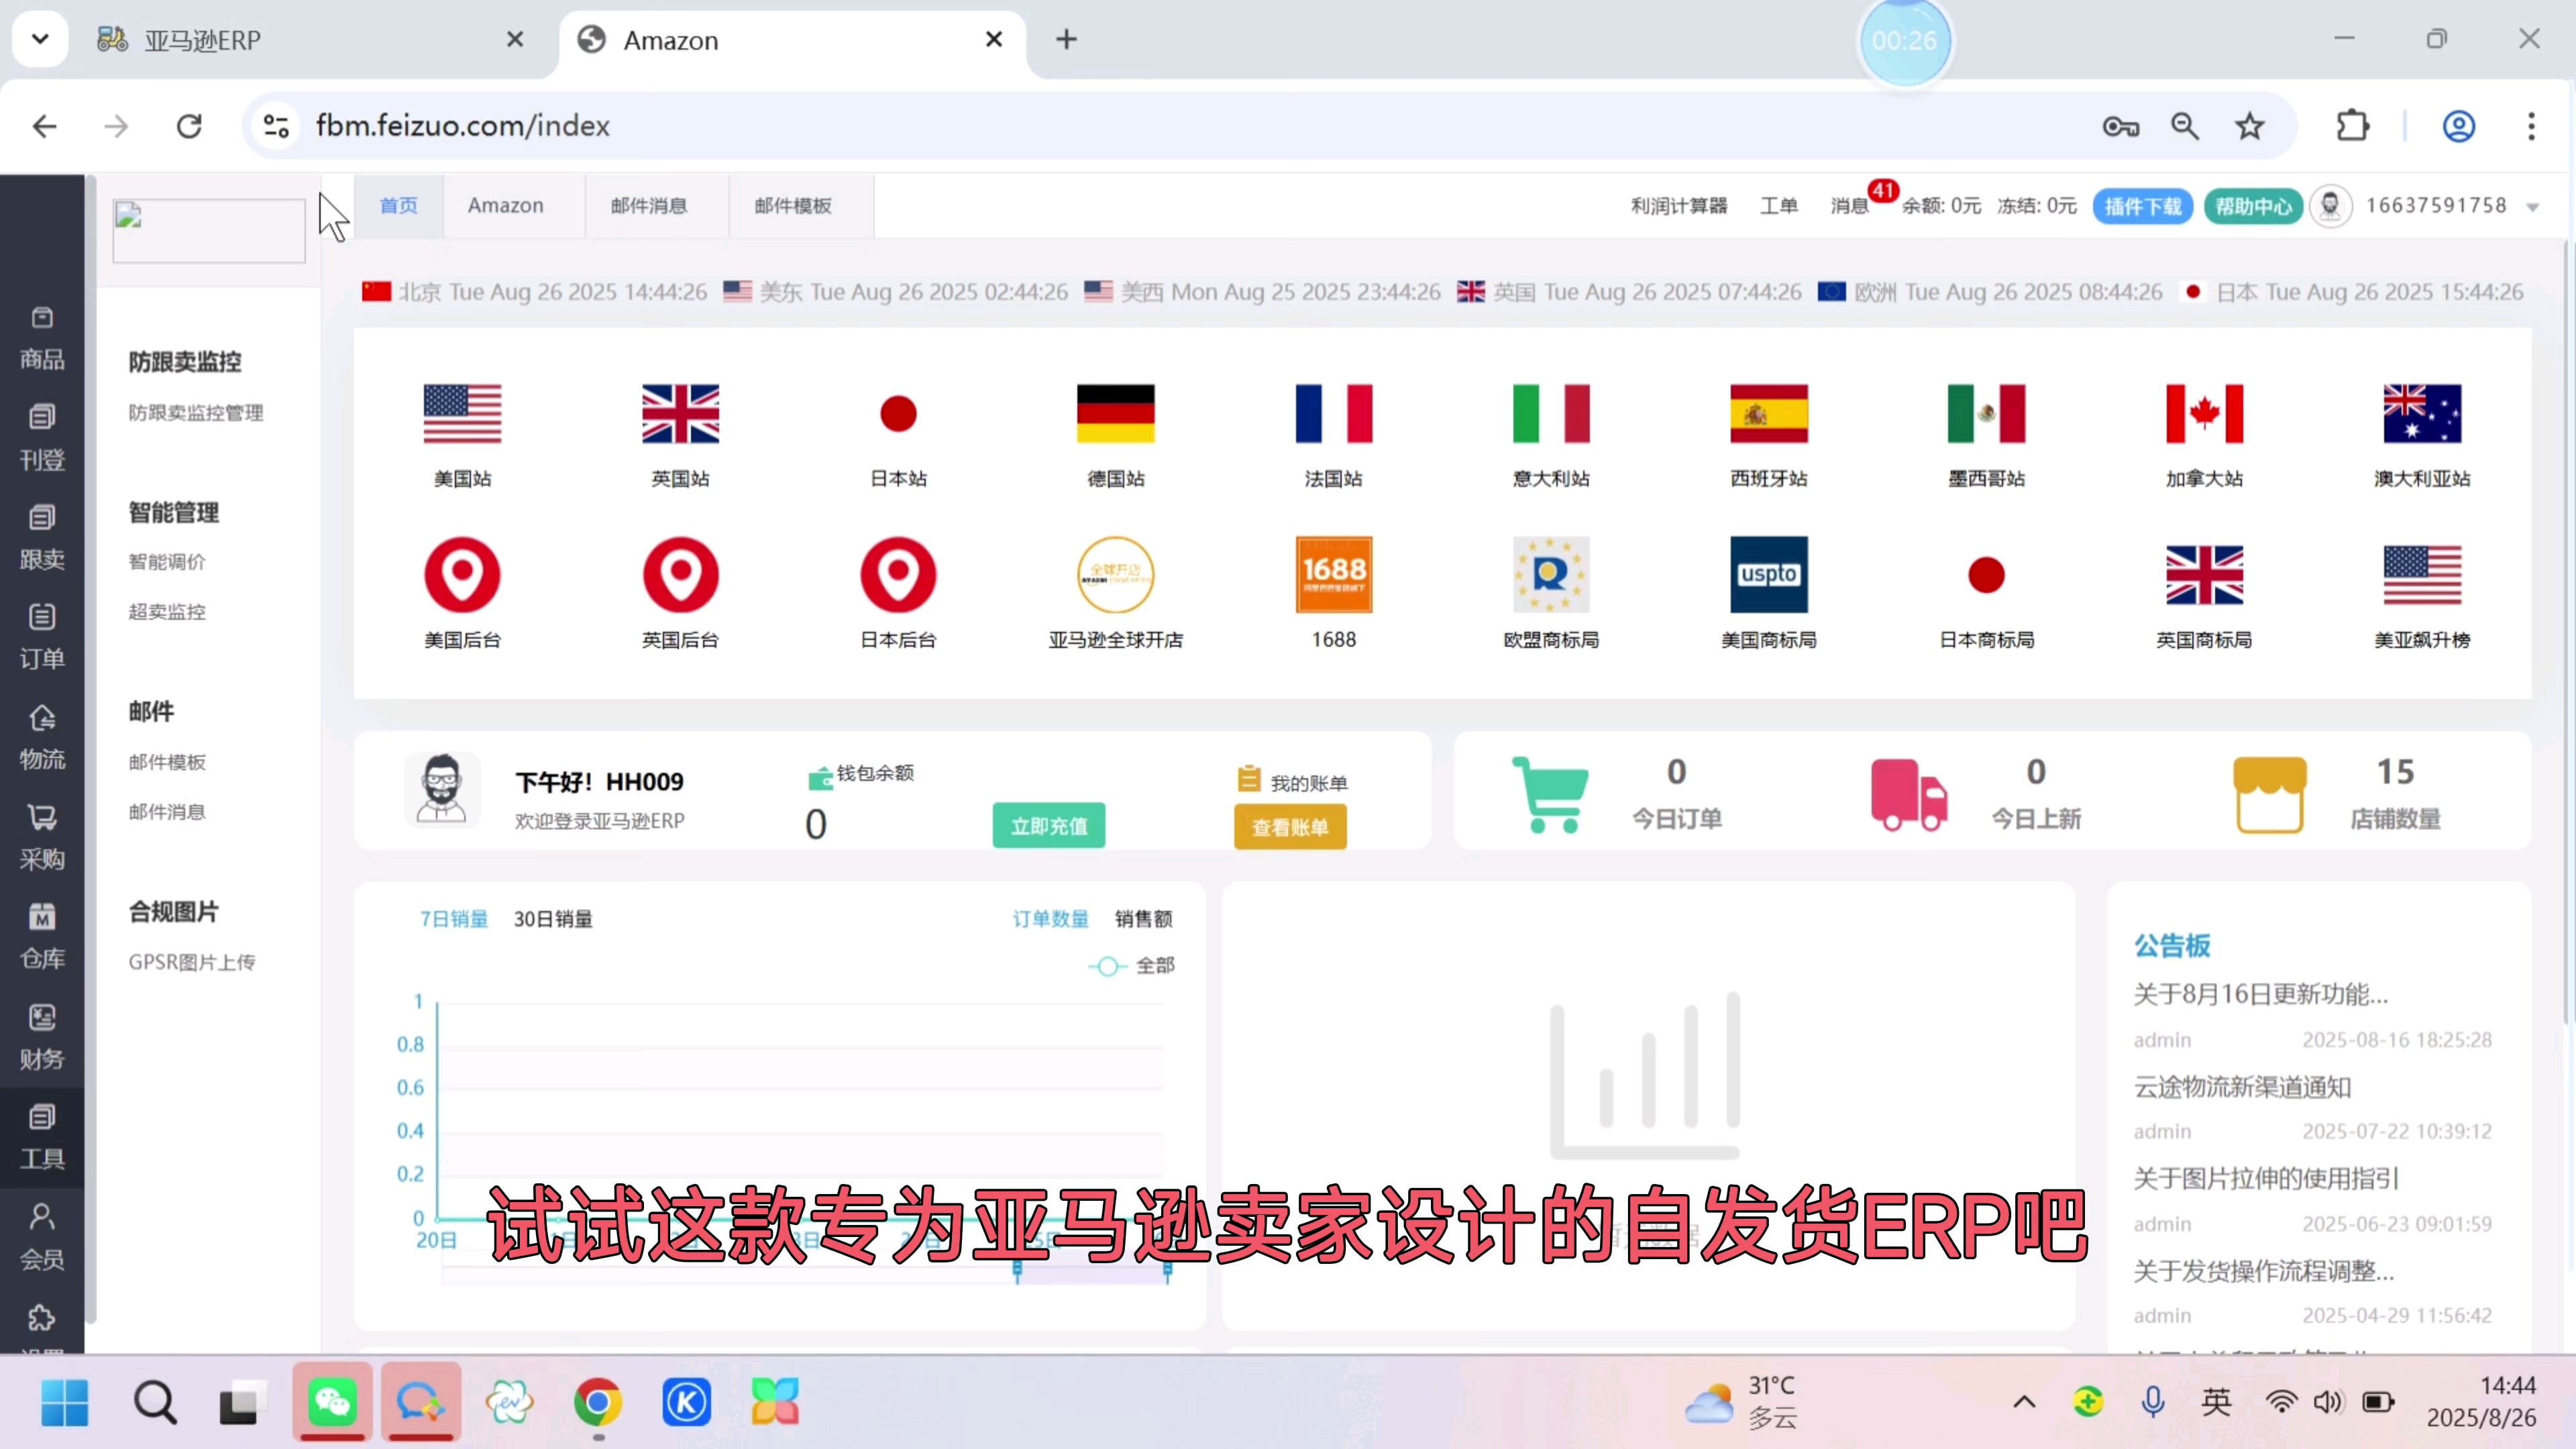Open the 加拿大站 Canada flag icon
Image resolution: width=2576 pixels, height=1449 pixels.
2204,413
